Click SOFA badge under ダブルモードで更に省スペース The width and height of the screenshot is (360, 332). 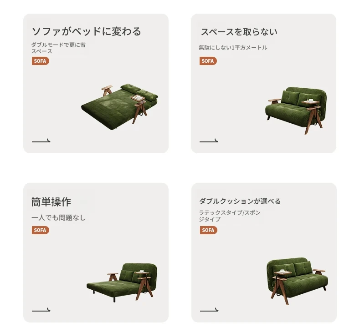[x=41, y=61]
